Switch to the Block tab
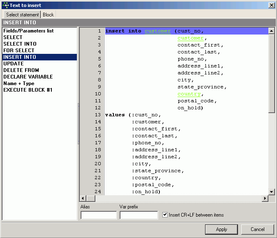This screenshot has height=238, width=277. 48,15
